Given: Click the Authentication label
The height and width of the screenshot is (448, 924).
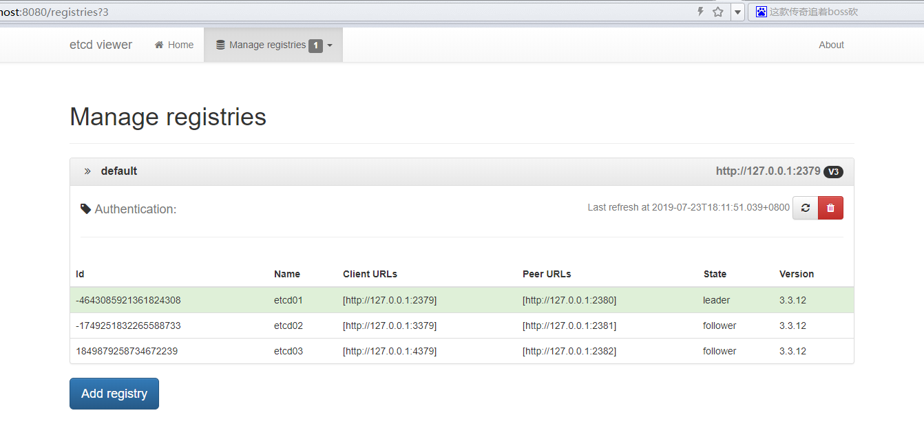Looking at the screenshot, I should coord(136,209).
